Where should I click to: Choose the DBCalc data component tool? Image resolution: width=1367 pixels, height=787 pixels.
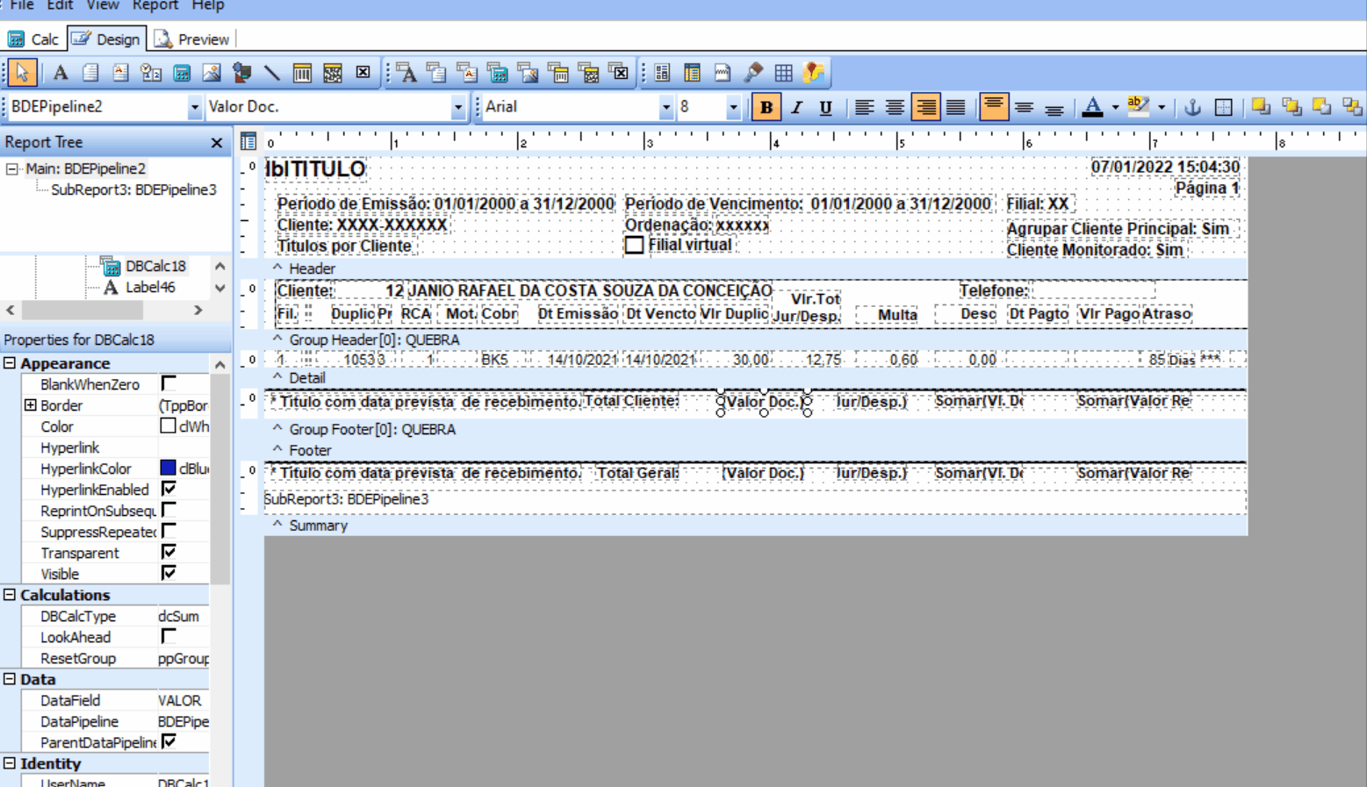pos(498,73)
